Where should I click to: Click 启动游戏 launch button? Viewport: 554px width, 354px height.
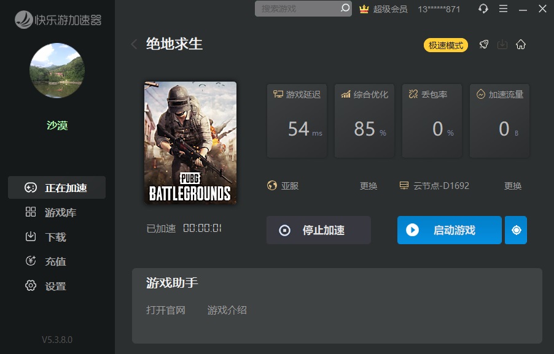point(450,230)
